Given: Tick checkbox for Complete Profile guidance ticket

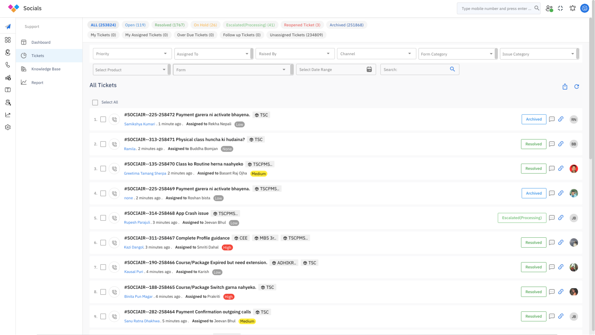Looking at the screenshot, I should (103, 243).
